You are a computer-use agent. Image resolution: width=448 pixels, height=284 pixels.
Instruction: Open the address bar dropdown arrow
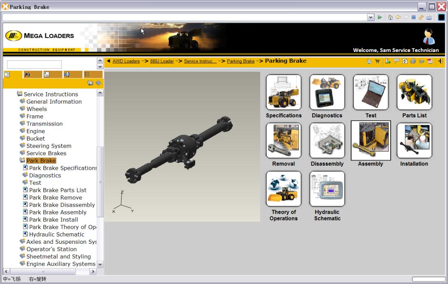click(371, 17)
